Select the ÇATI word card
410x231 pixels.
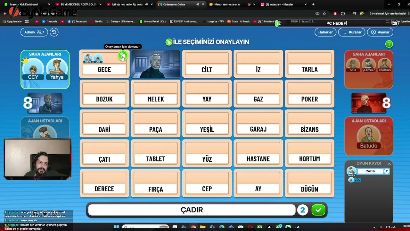coord(104,153)
